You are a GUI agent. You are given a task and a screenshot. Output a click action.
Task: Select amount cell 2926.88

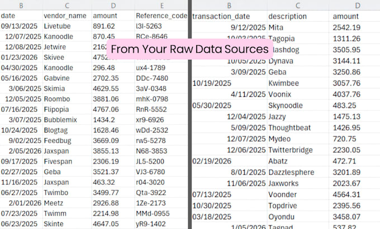coord(113,203)
